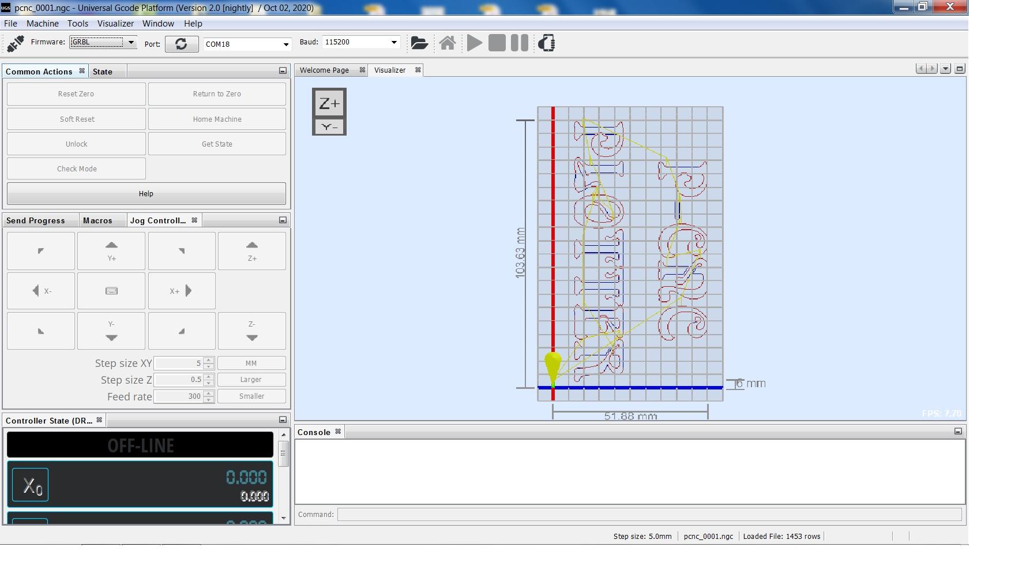Jog diagonally up-left
The width and height of the screenshot is (1026, 577).
tap(41, 251)
